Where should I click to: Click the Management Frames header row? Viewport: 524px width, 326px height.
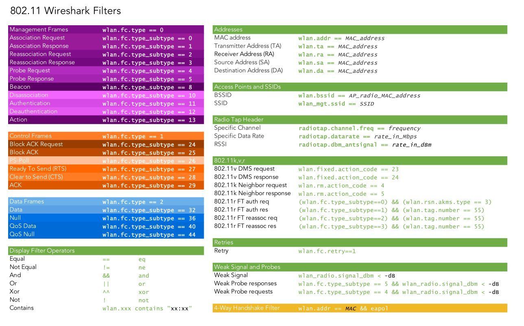(106, 29)
